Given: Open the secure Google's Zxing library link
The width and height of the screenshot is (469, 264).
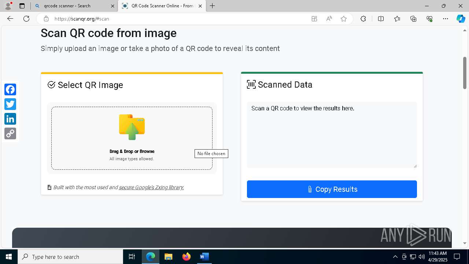Looking at the screenshot, I should pyautogui.click(x=151, y=187).
